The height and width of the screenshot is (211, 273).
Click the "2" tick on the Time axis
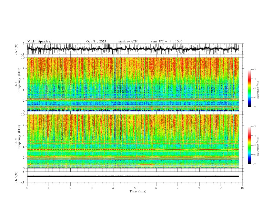tap(70, 188)
